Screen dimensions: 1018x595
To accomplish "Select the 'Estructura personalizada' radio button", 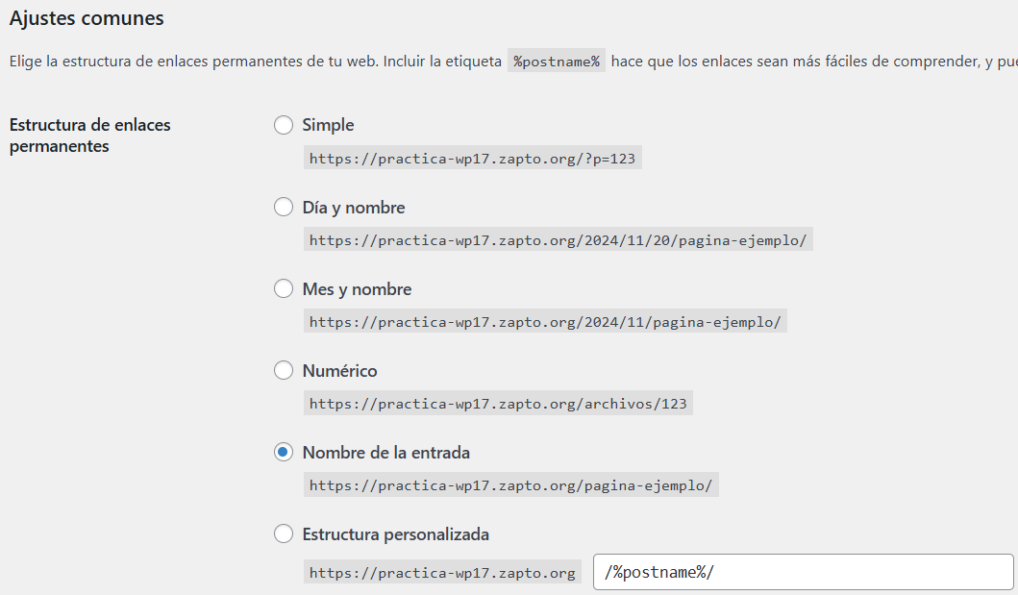I will 284,534.
